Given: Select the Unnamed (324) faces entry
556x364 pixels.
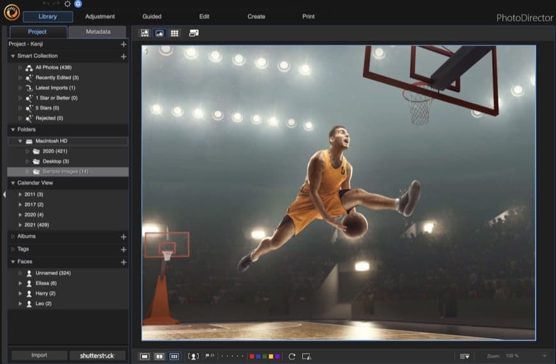Looking at the screenshot, I should point(53,273).
